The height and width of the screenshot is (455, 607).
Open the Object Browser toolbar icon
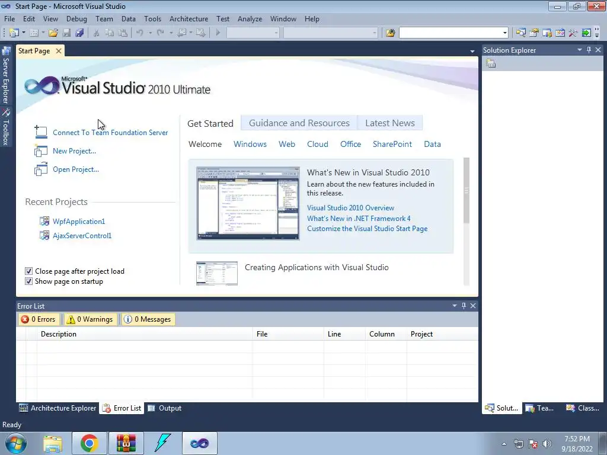[x=560, y=33]
